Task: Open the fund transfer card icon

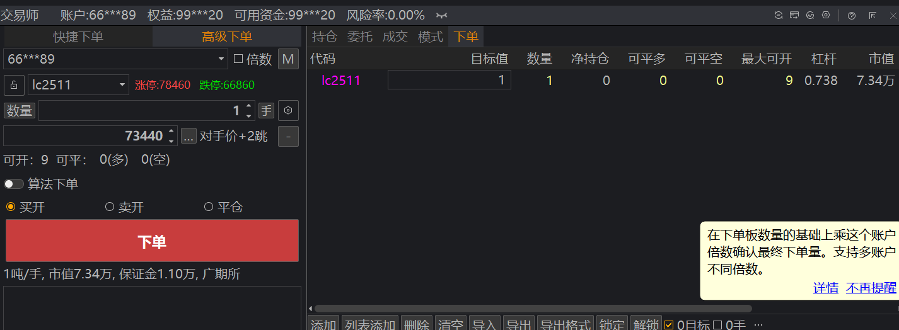Action: tap(794, 15)
